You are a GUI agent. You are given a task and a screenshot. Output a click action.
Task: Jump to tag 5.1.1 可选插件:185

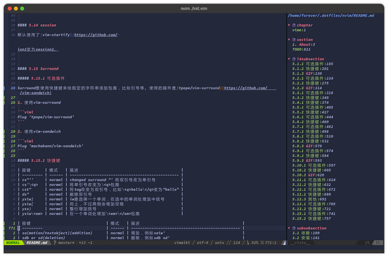click(x=313, y=64)
